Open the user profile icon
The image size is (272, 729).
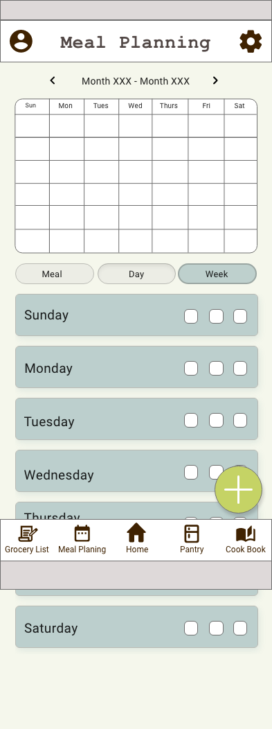point(21,42)
